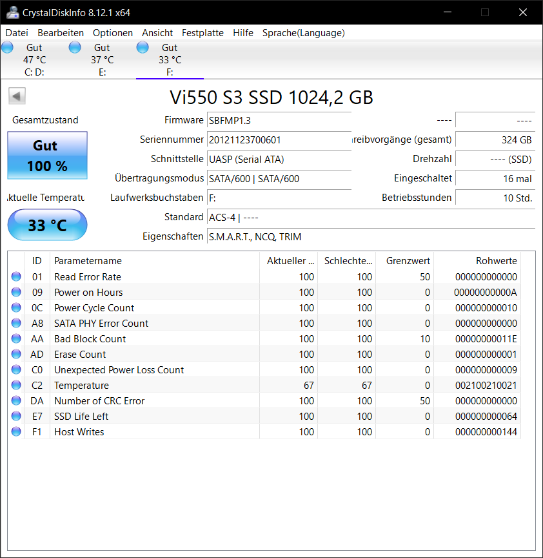
Task: Click raw value 0000000011E of Bad Block Count
Action: (486, 339)
